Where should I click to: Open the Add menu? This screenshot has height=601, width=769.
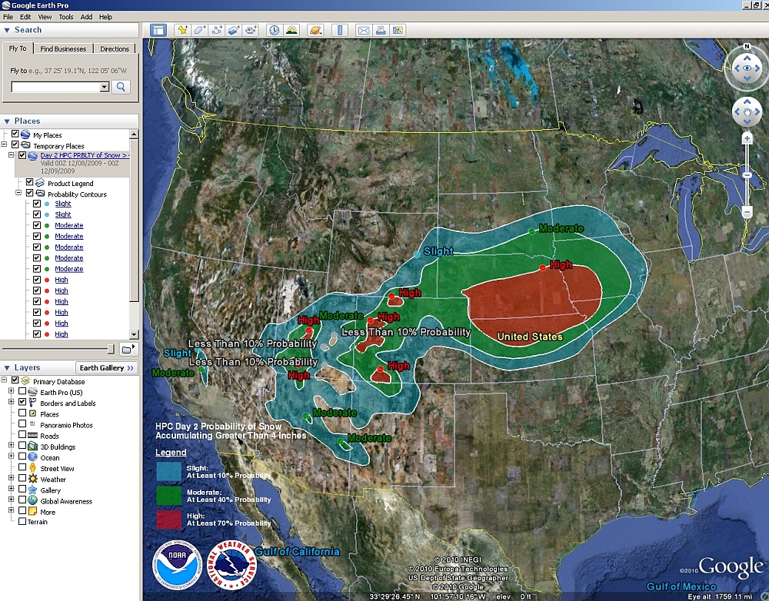(x=86, y=17)
